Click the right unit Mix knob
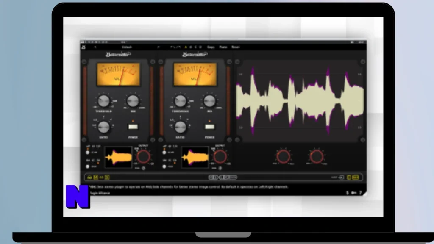 pos(209,101)
